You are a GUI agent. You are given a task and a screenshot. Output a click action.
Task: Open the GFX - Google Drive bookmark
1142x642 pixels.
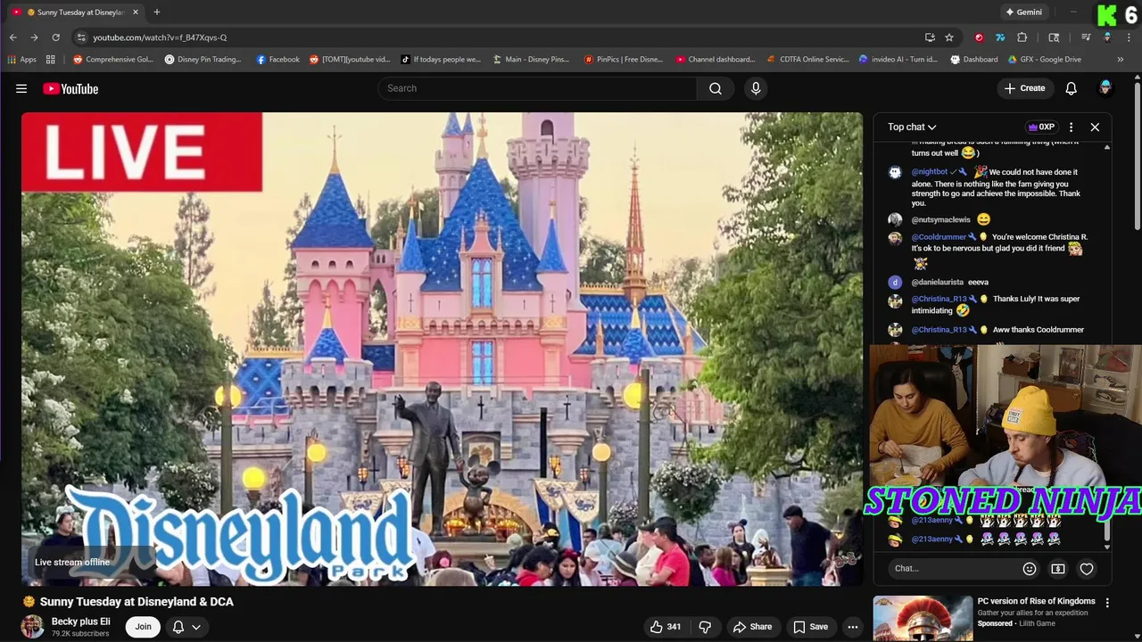(x=1044, y=60)
